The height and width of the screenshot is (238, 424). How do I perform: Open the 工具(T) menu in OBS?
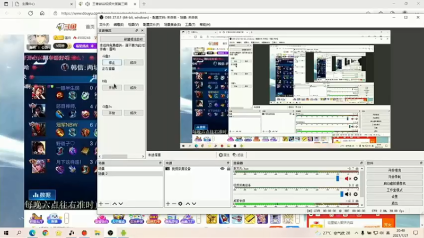coord(190,24)
